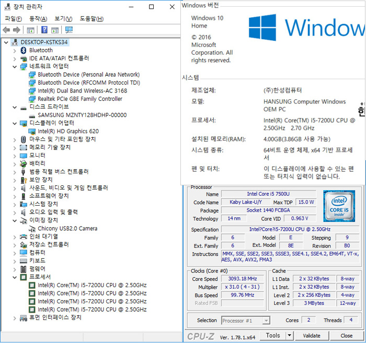Click the scan hardware changes monitor icon
Screen dimensions: 366x343
[69, 30]
